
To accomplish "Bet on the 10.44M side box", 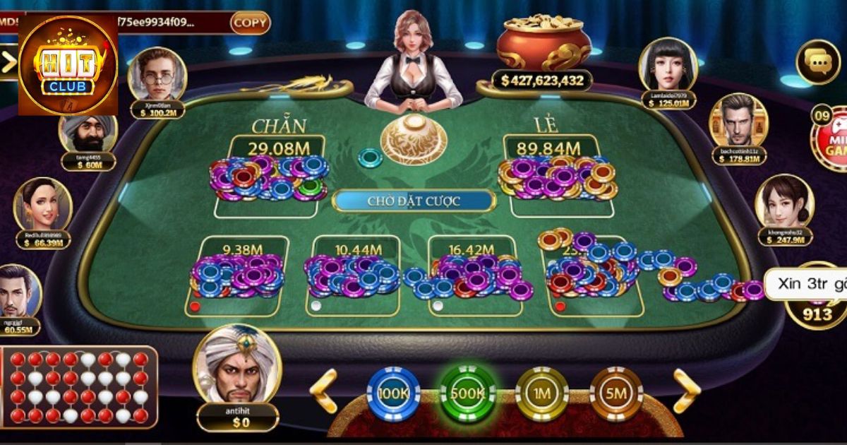I will 353,276.
